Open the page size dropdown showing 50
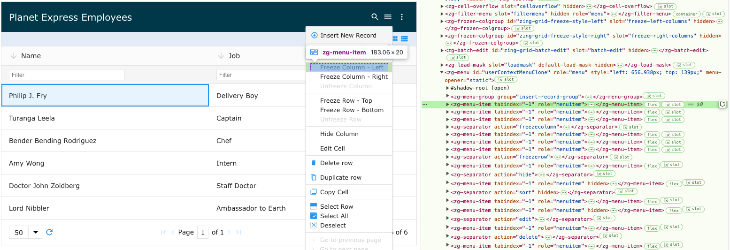The image size is (730, 250). pyautogui.click(x=26, y=232)
